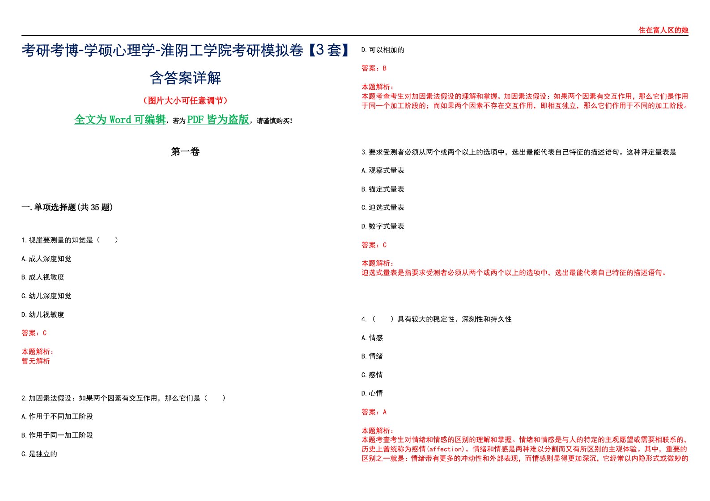This screenshot has width=710, height=501.
Task: Select option D.心情
Action: pos(372,393)
